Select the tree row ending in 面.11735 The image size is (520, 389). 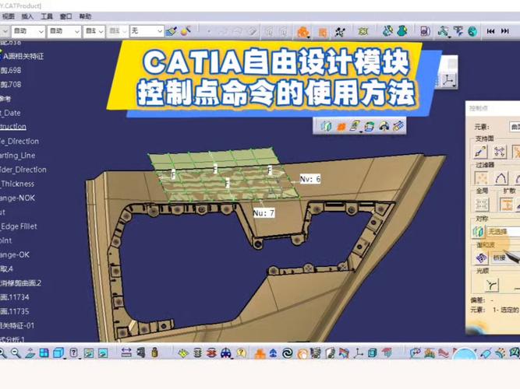(15, 311)
